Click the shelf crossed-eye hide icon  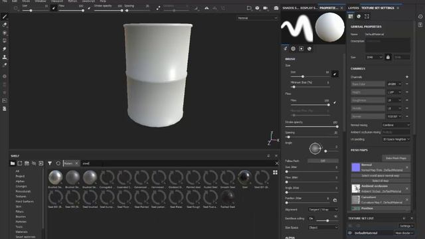34,163
